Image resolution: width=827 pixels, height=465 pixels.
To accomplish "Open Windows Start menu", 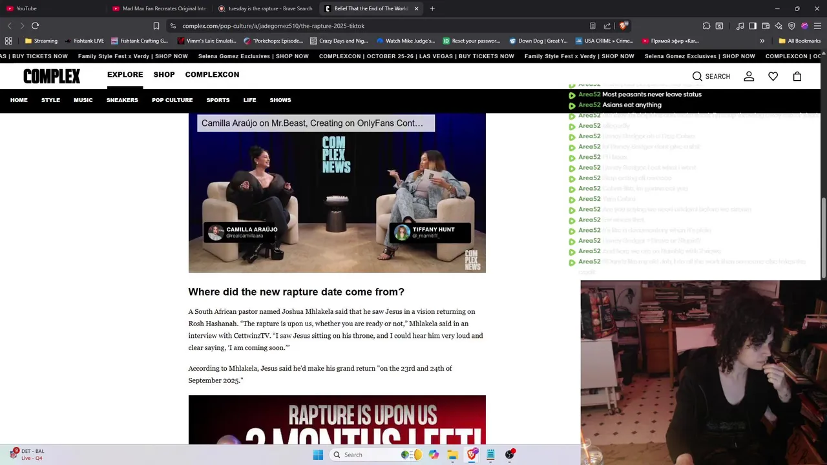I will (318, 455).
